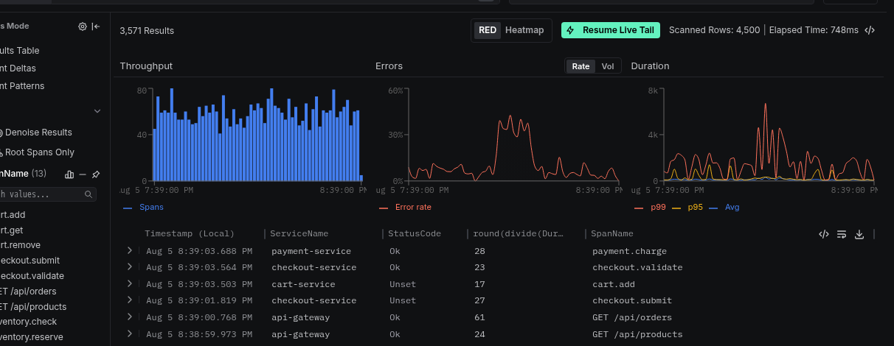Toggle line wrap icon in table header

[x=842, y=234]
